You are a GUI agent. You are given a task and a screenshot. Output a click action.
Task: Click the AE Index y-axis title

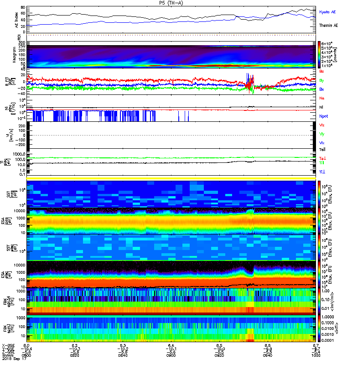pos(16,20)
